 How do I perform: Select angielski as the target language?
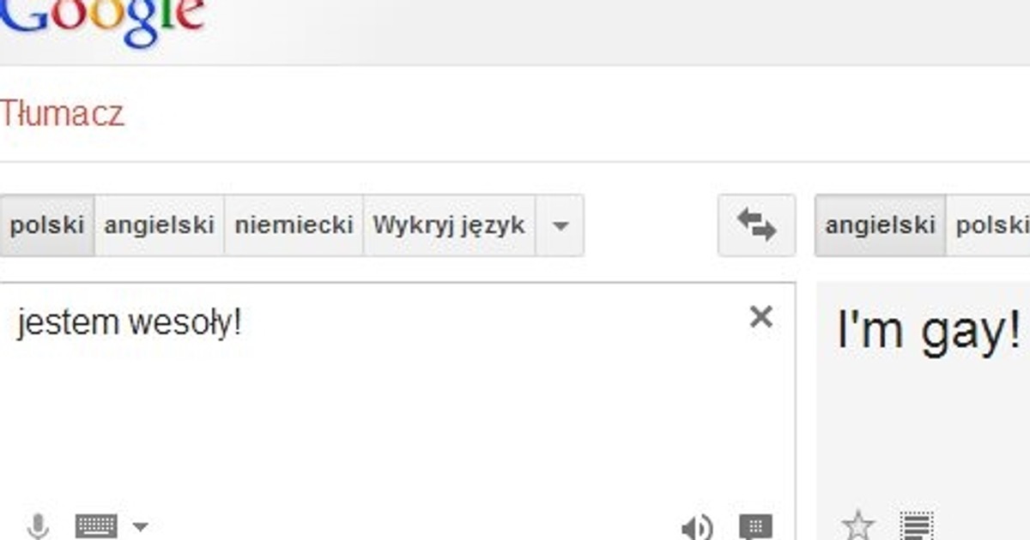point(880,225)
